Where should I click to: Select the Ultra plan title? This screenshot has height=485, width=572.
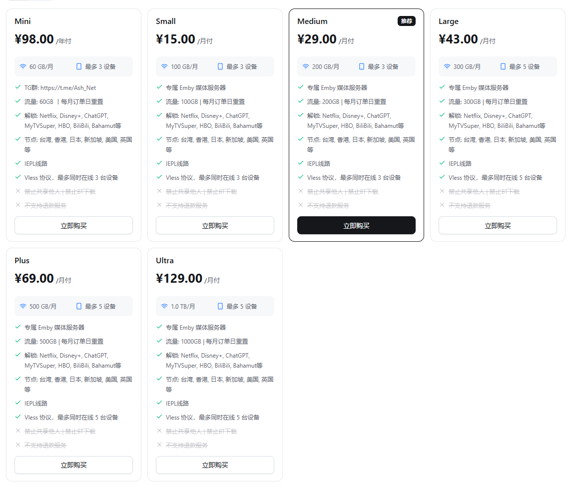coord(165,260)
